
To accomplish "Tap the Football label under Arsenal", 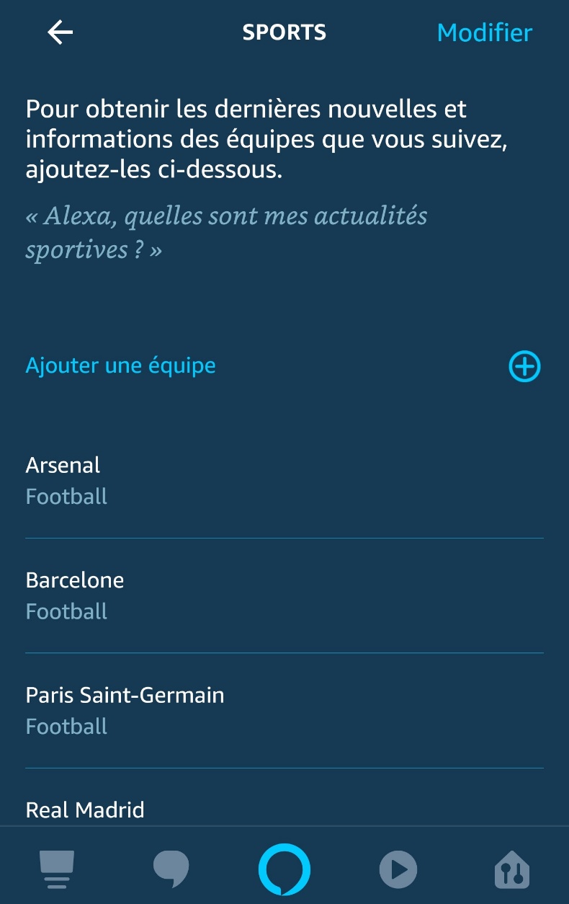I will pyautogui.click(x=66, y=497).
